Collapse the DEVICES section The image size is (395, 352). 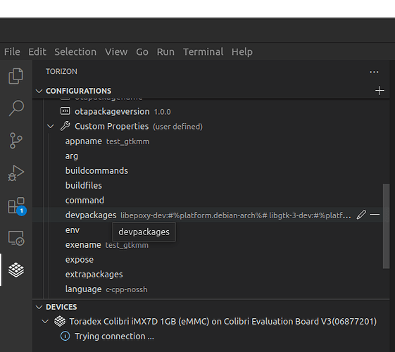click(x=39, y=307)
